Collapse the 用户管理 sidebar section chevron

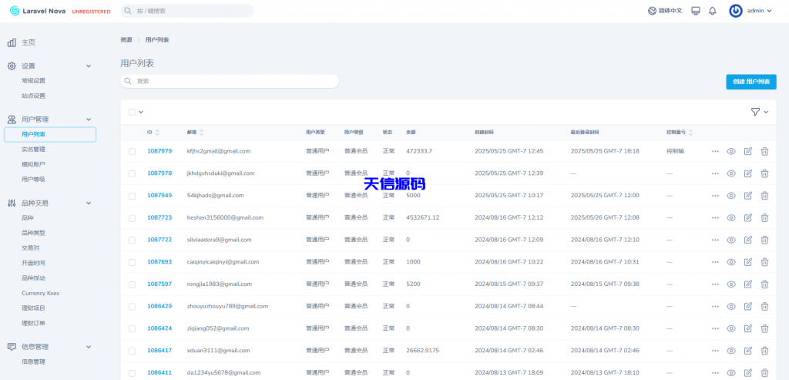tap(89, 119)
